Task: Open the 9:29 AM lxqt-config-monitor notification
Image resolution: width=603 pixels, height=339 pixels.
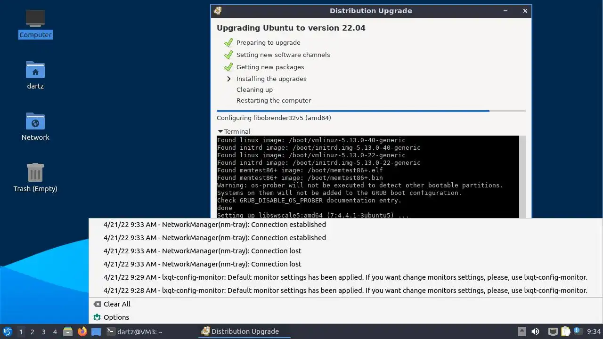Action: 345,277
